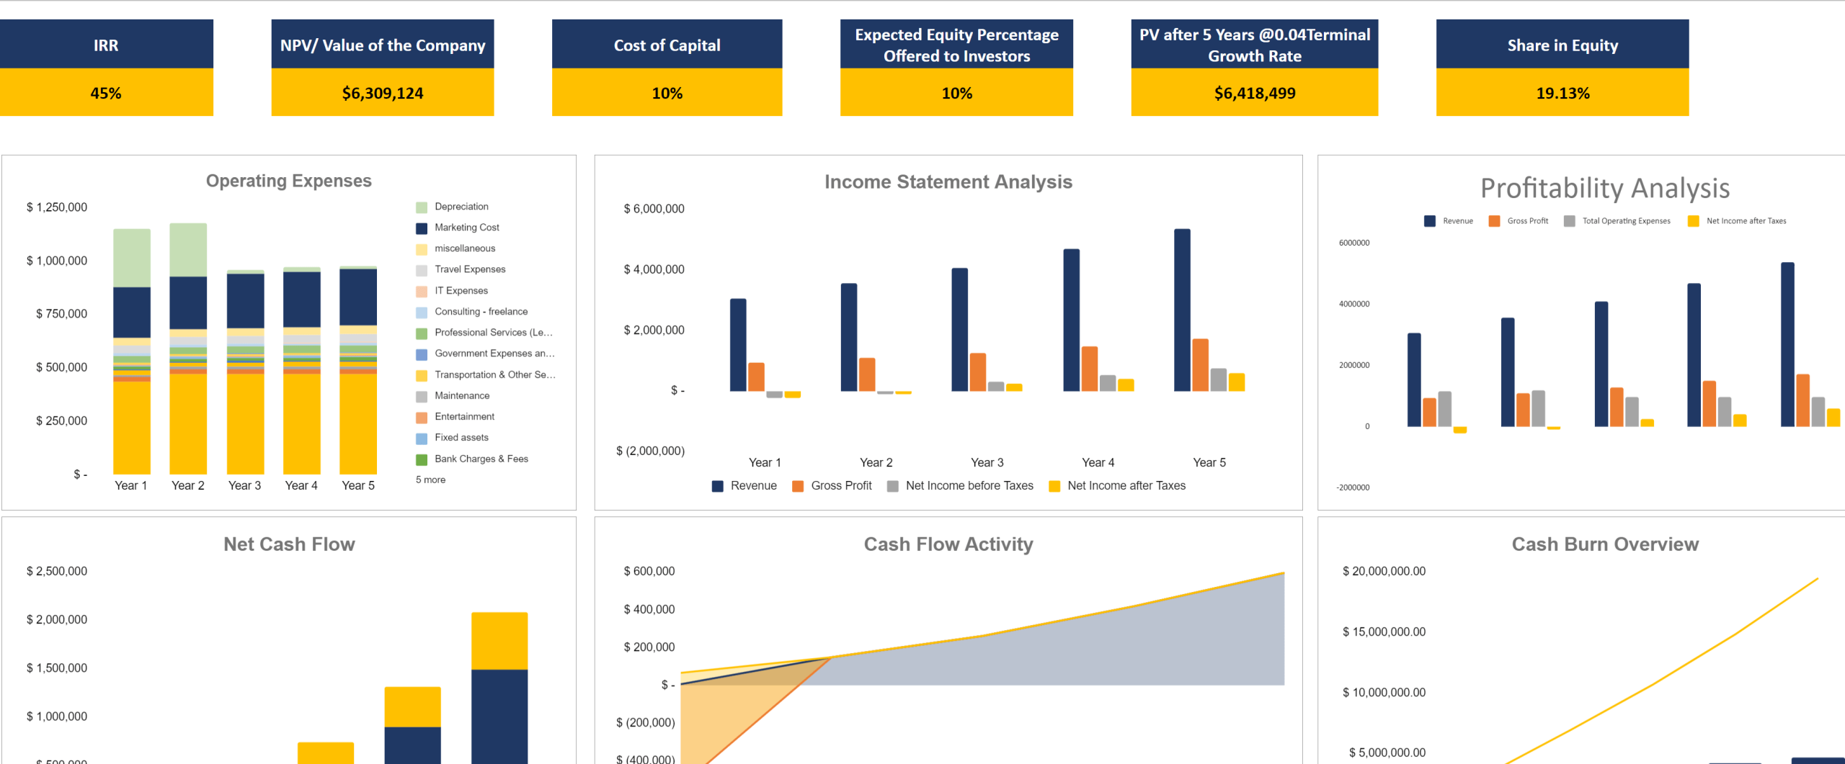This screenshot has width=1845, height=764.
Task: Expand the 5 more legend entries
Action: tap(430, 479)
